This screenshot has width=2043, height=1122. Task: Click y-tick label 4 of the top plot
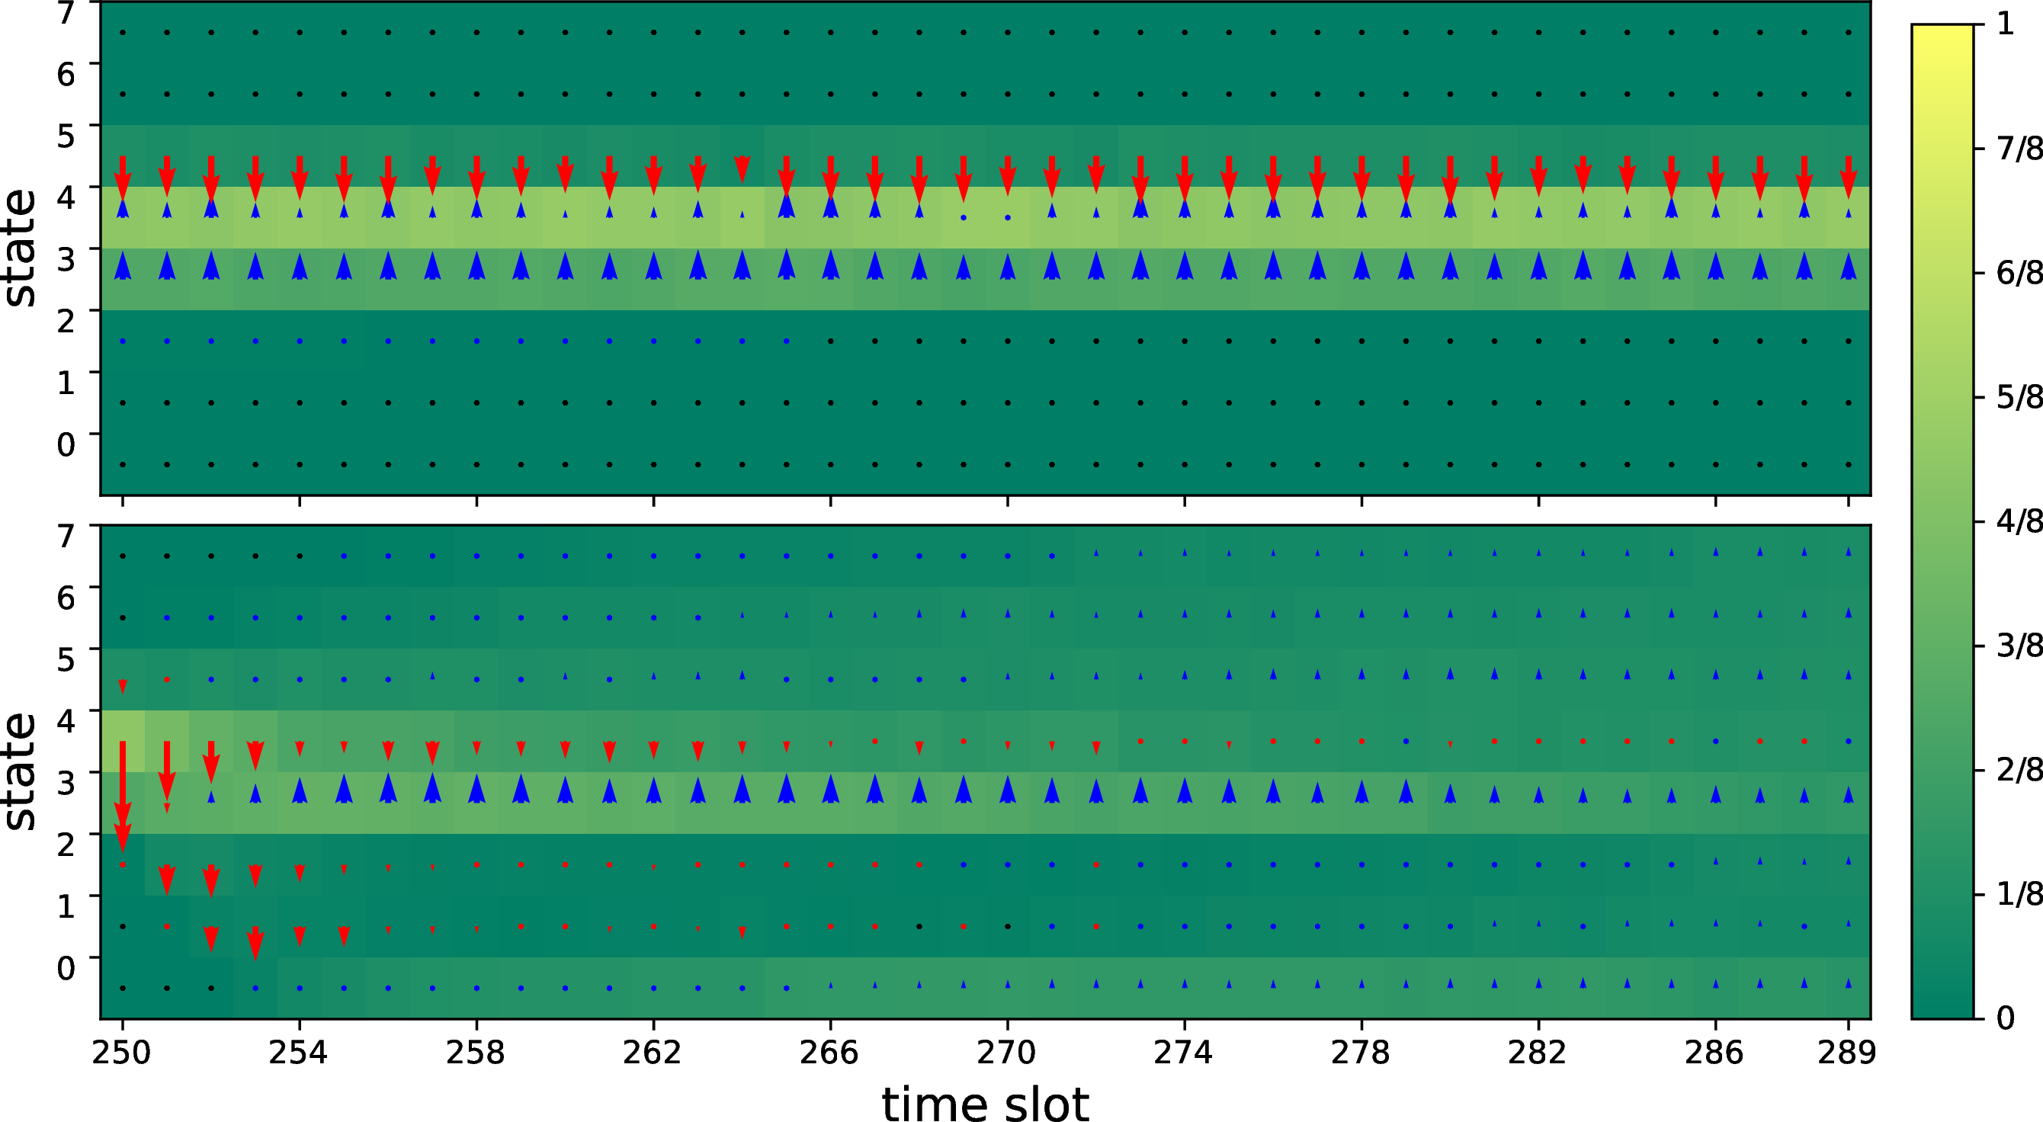pos(66,197)
